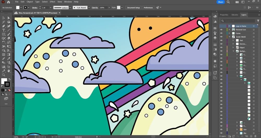Select the Type tool in the toolbar

tap(4, 30)
